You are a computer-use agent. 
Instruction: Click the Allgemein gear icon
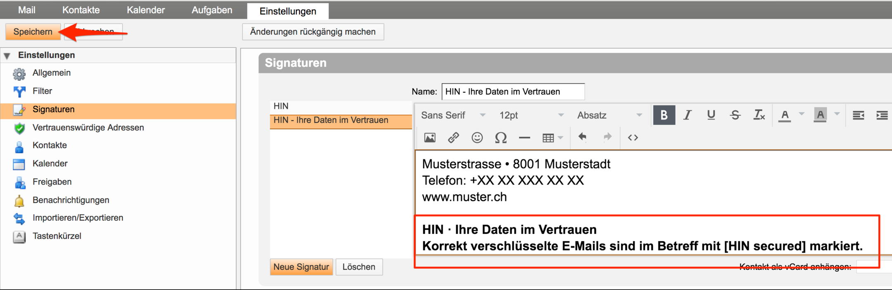coord(19,74)
